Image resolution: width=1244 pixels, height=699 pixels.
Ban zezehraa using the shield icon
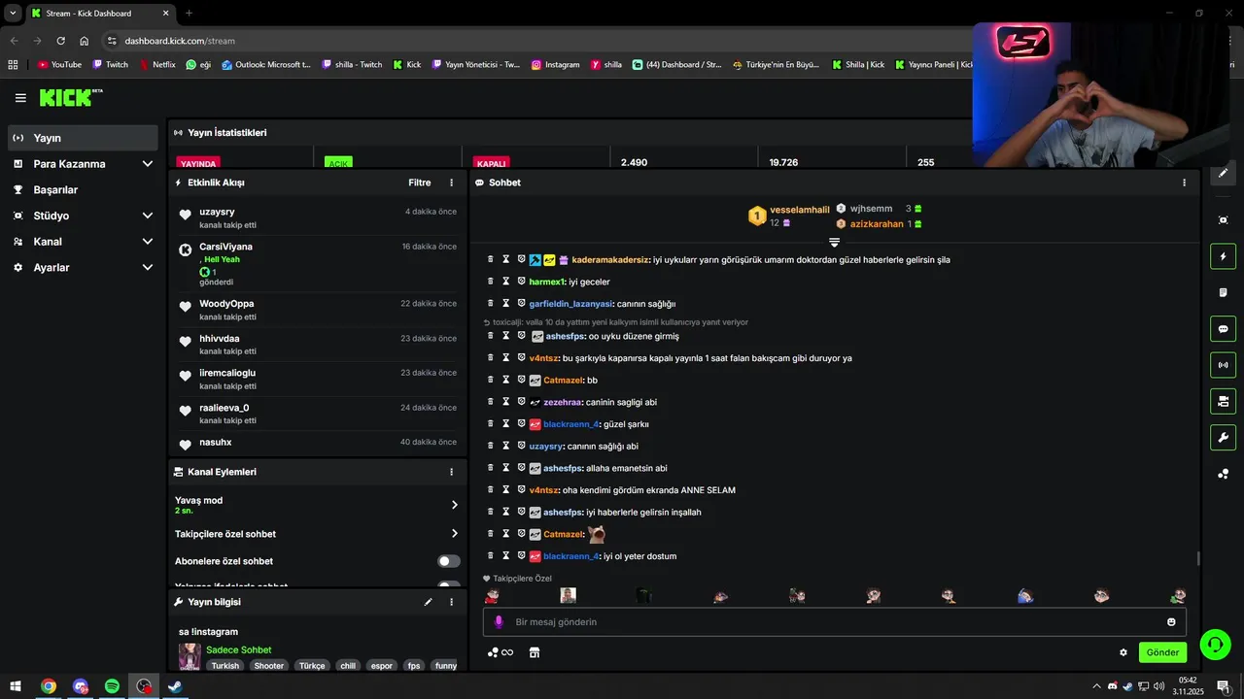point(521,402)
